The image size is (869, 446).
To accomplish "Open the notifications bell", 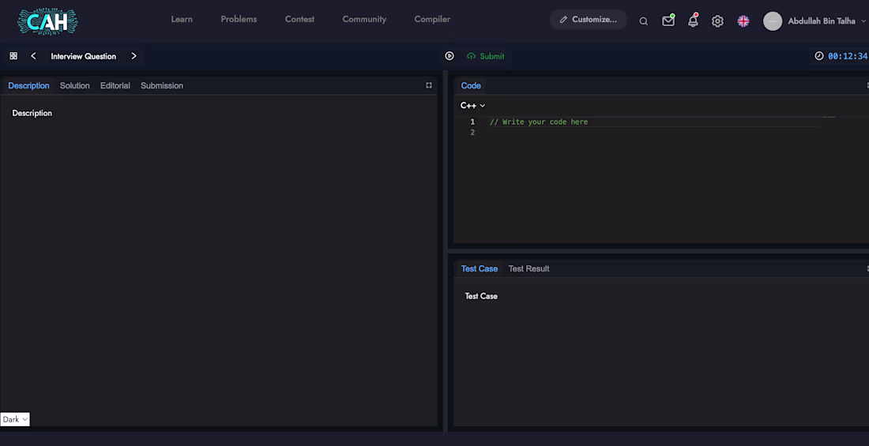I will [x=693, y=21].
